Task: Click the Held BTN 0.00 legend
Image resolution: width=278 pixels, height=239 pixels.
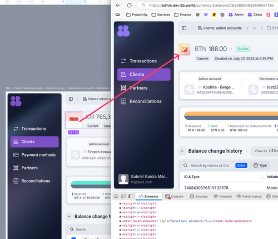Action: 216,128
